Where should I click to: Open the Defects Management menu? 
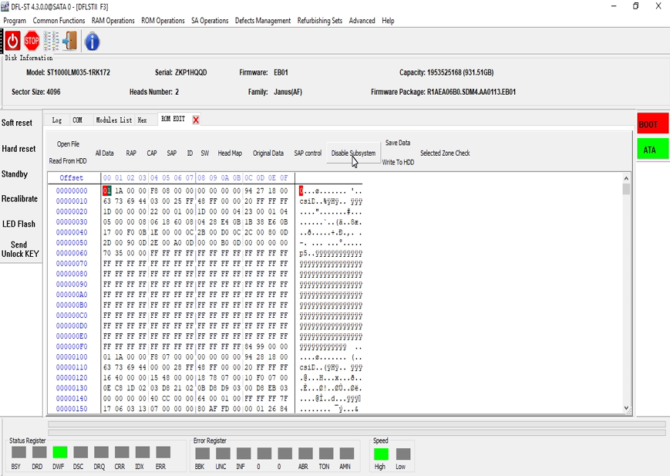tap(263, 21)
